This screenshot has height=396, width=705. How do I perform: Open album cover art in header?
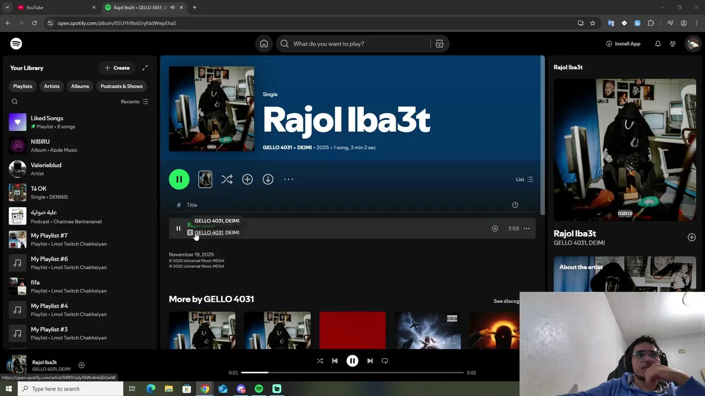(211, 109)
